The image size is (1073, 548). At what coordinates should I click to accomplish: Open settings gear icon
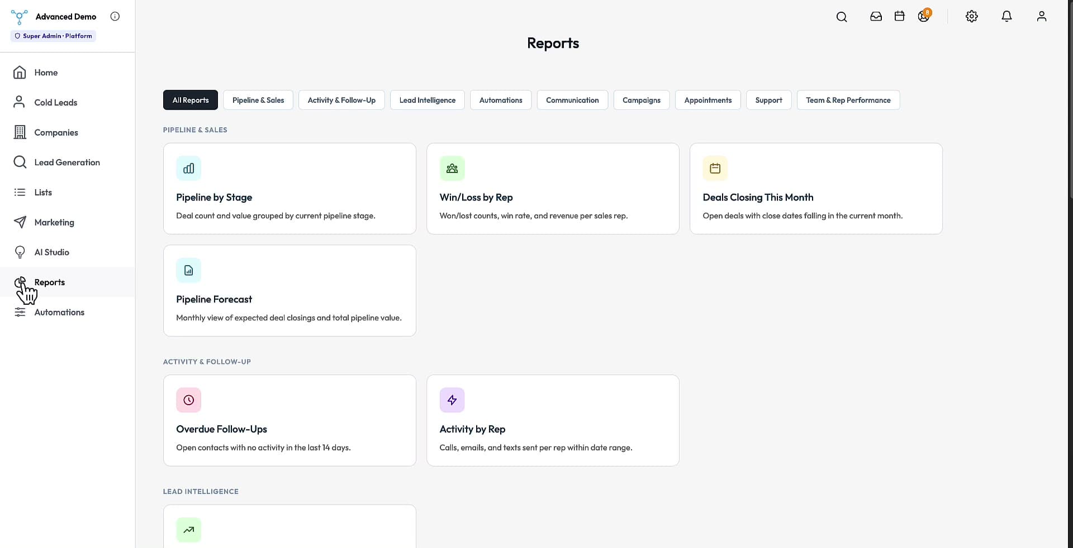tap(972, 17)
